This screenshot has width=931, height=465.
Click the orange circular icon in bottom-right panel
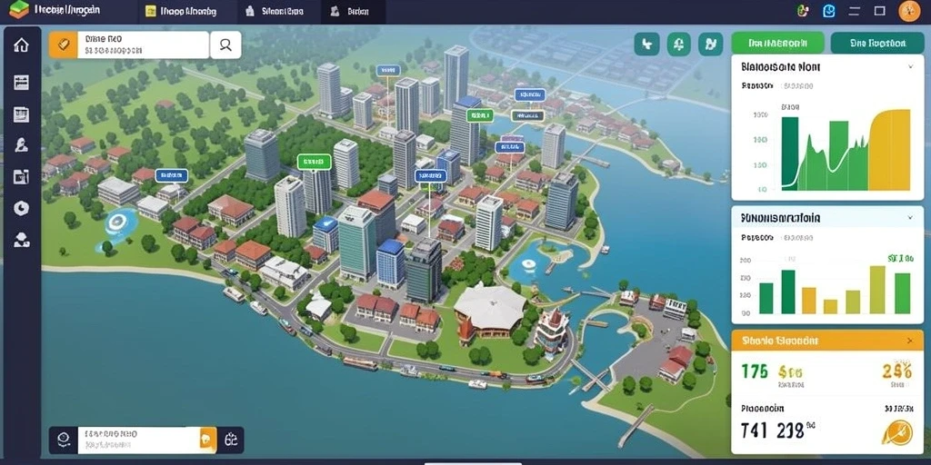pyautogui.click(x=897, y=431)
